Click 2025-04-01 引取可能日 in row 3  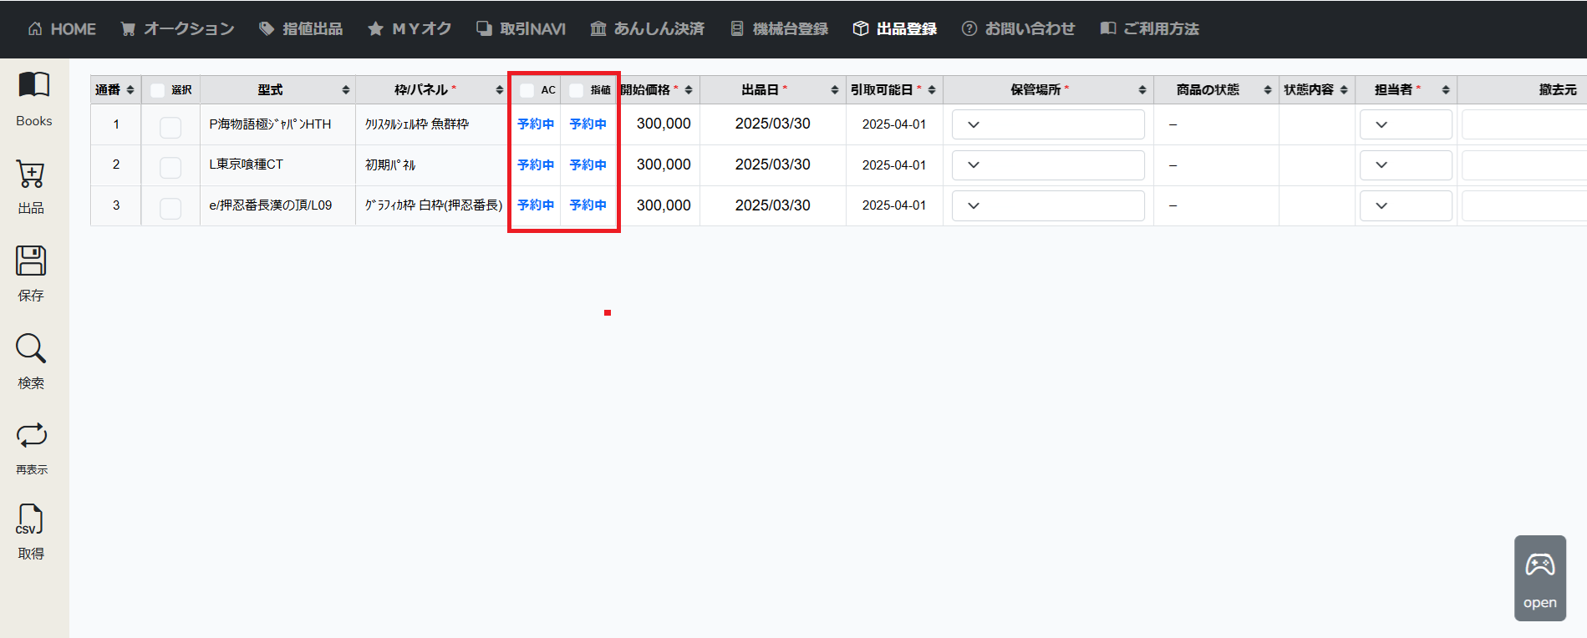click(x=894, y=205)
